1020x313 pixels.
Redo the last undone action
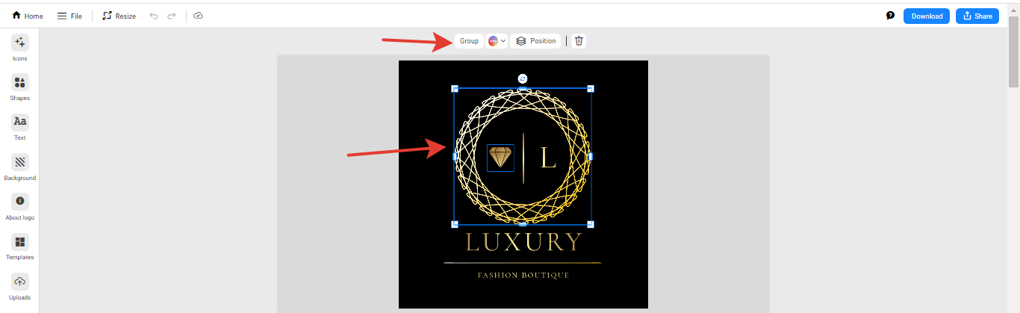click(x=172, y=16)
